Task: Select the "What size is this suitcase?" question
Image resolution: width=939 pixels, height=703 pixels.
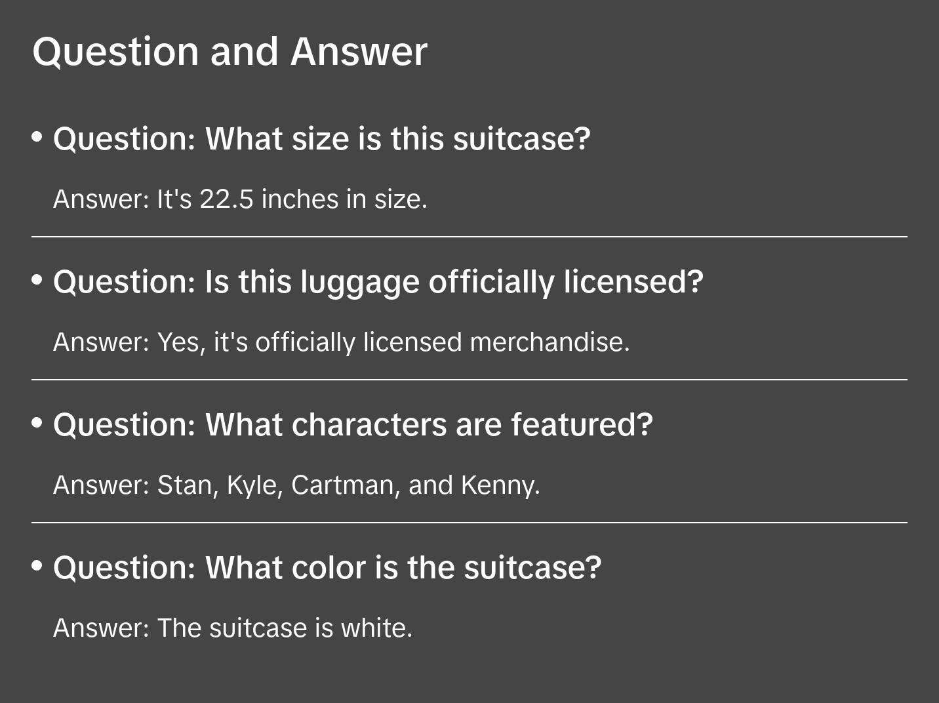Action: click(321, 139)
